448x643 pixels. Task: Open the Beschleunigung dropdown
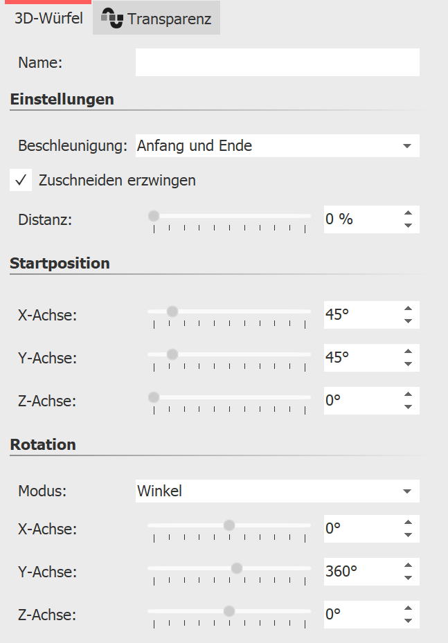click(277, 145)
